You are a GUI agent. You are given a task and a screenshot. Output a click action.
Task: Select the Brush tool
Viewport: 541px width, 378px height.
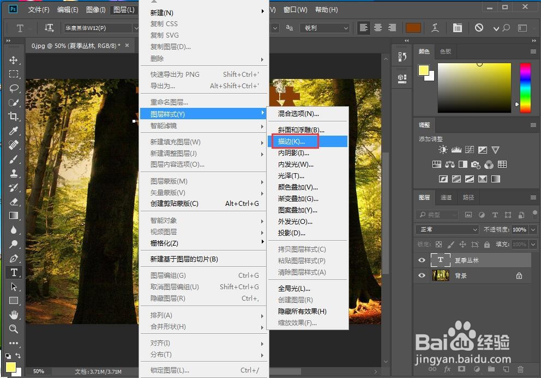coord(13,159)
